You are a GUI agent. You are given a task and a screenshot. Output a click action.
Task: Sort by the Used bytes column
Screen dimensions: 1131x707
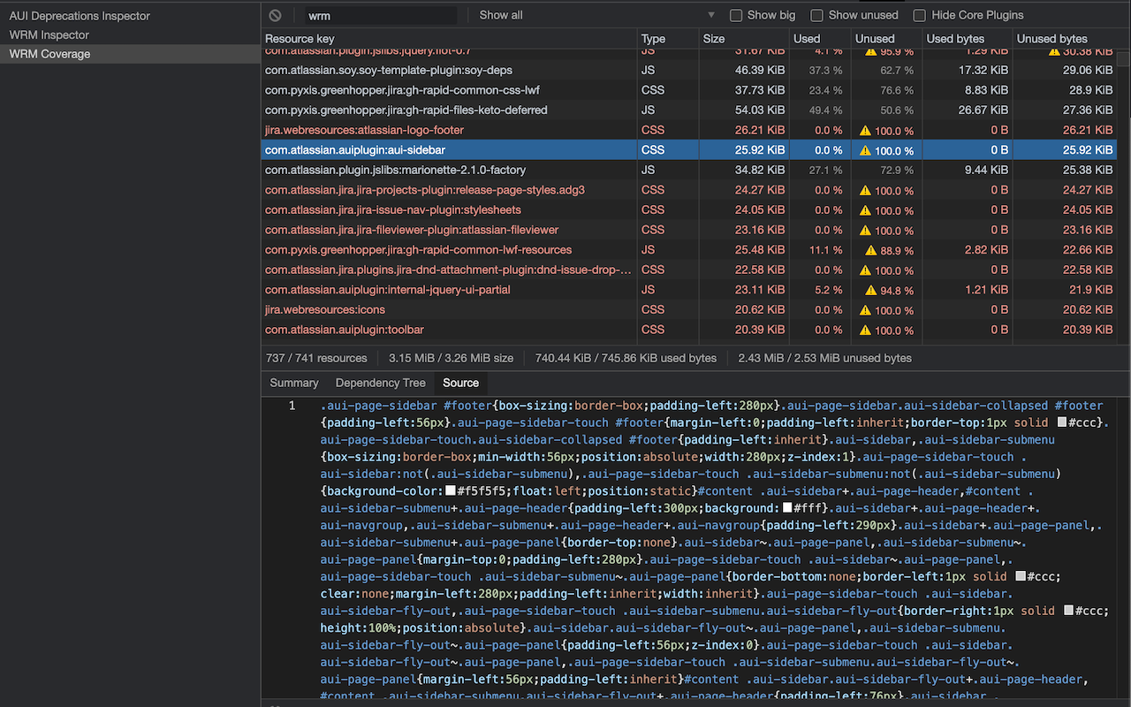click(x=968, y=39)
